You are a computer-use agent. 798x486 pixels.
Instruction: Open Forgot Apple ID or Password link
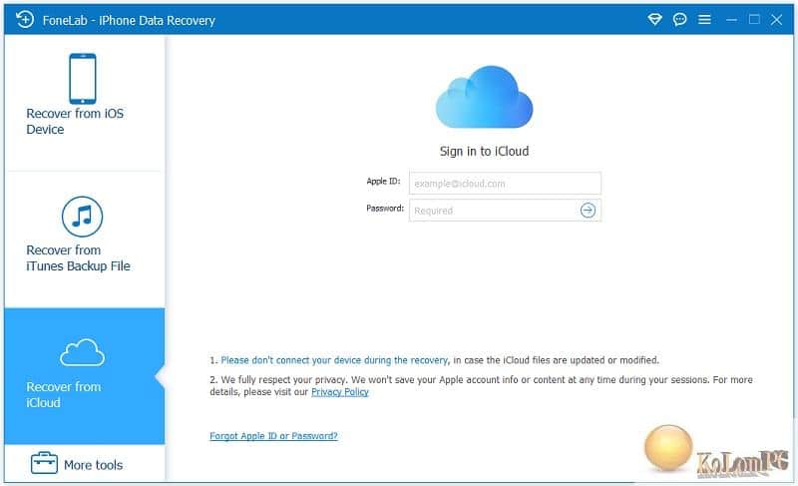(273, 436)
